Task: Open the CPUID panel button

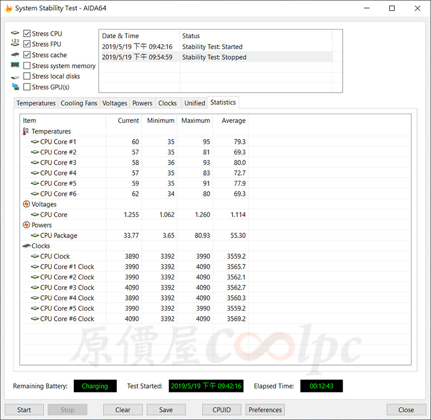Action: pyautogui.click(x=222, y=410)
